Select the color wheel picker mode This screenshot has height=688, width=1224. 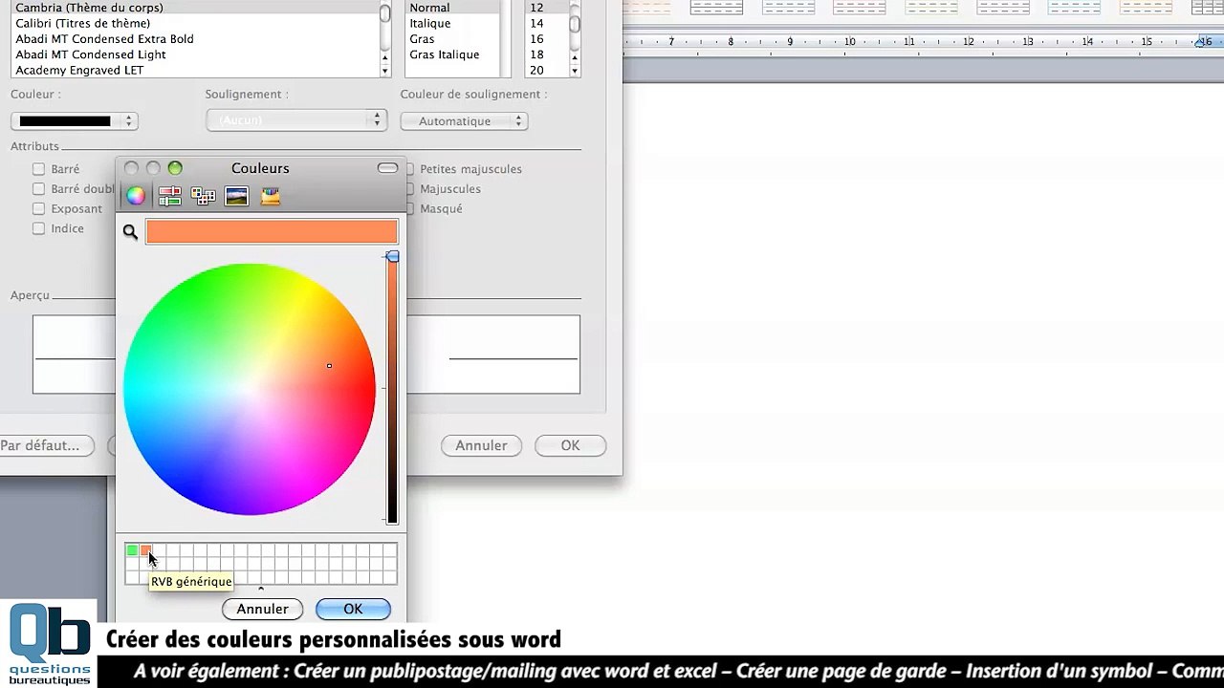pos(136,196)
